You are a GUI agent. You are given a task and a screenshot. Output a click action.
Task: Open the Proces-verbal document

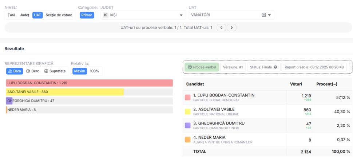coord(202,67)
